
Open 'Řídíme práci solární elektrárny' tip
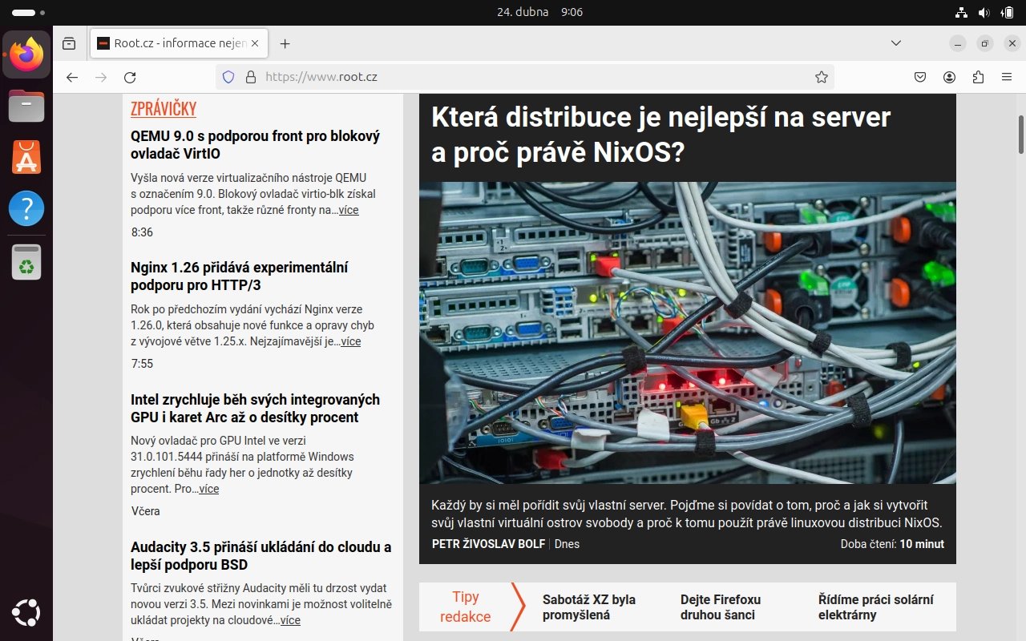tap(876, 607)
